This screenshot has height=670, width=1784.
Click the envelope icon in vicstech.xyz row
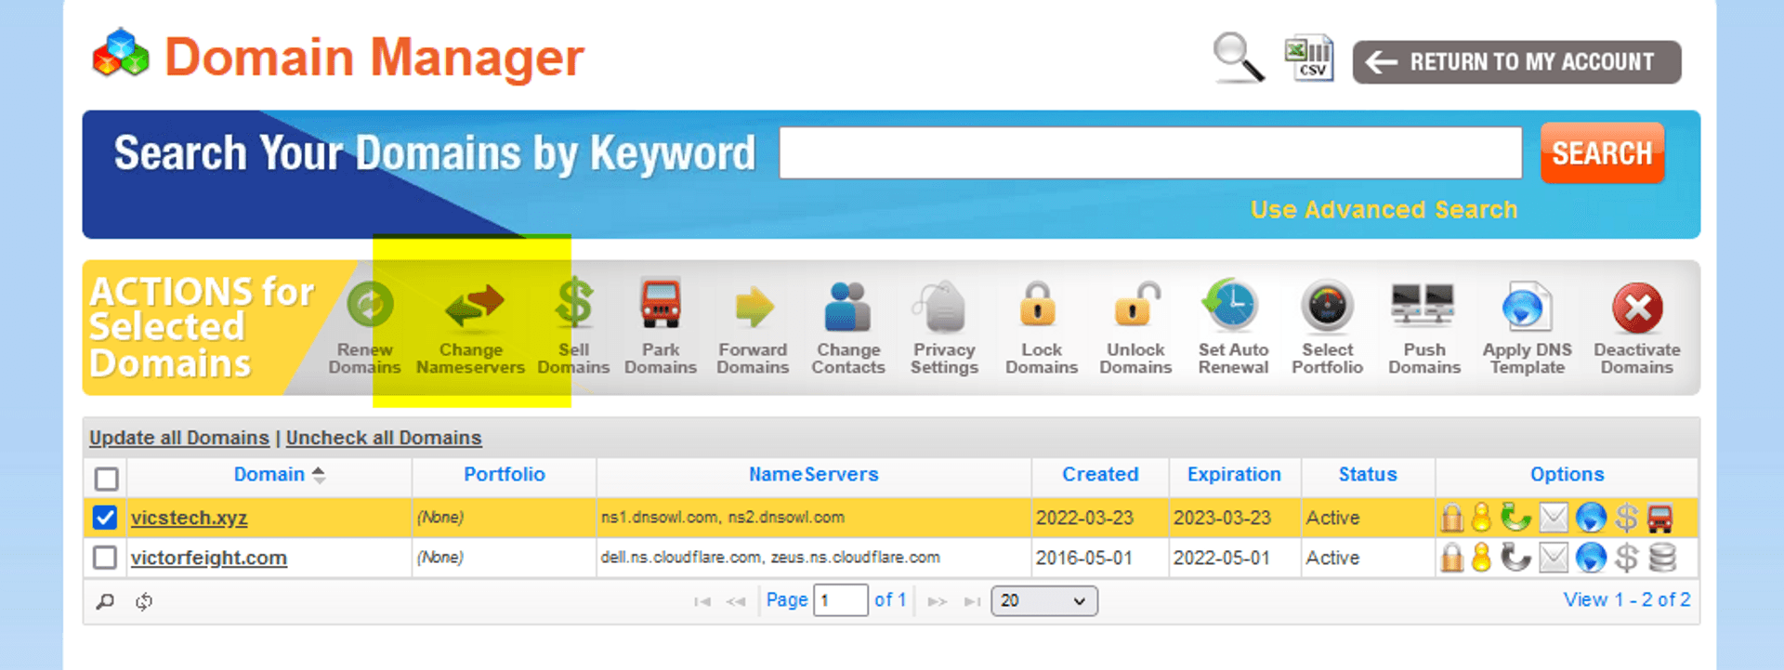1554,518
